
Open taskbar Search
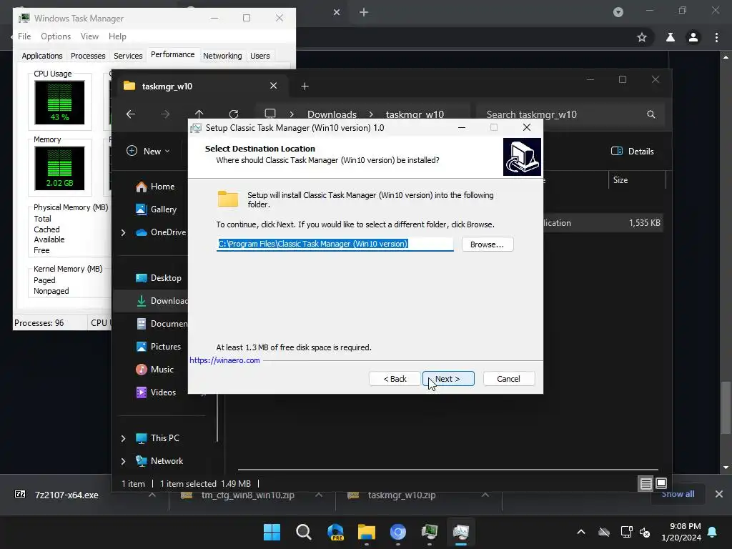[x=303, y=532]
